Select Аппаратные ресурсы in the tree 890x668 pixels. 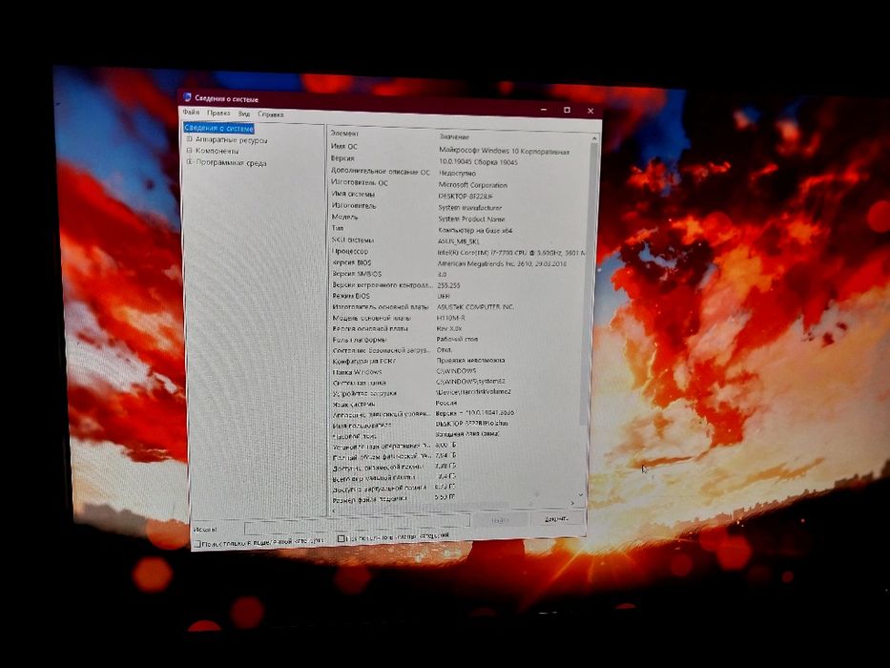point(231,139)
